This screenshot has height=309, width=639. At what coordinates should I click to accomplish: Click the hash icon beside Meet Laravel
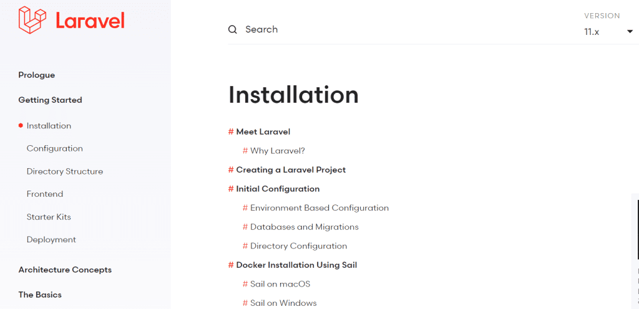[231, 132]
